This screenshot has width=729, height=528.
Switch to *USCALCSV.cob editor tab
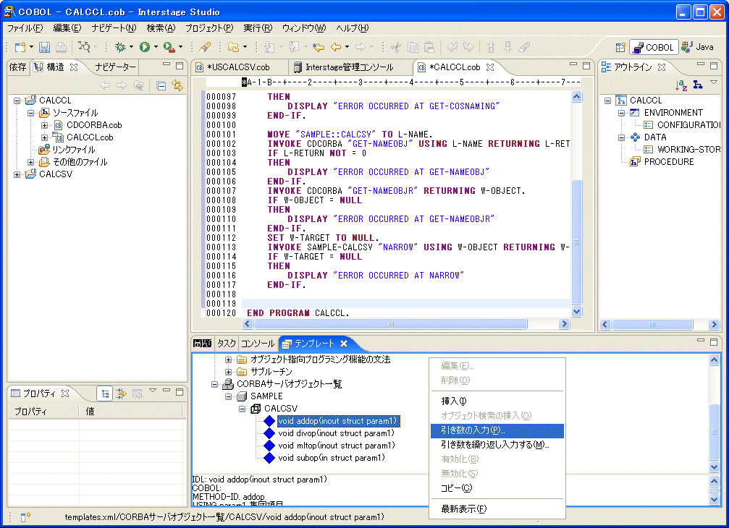(238, 67)
